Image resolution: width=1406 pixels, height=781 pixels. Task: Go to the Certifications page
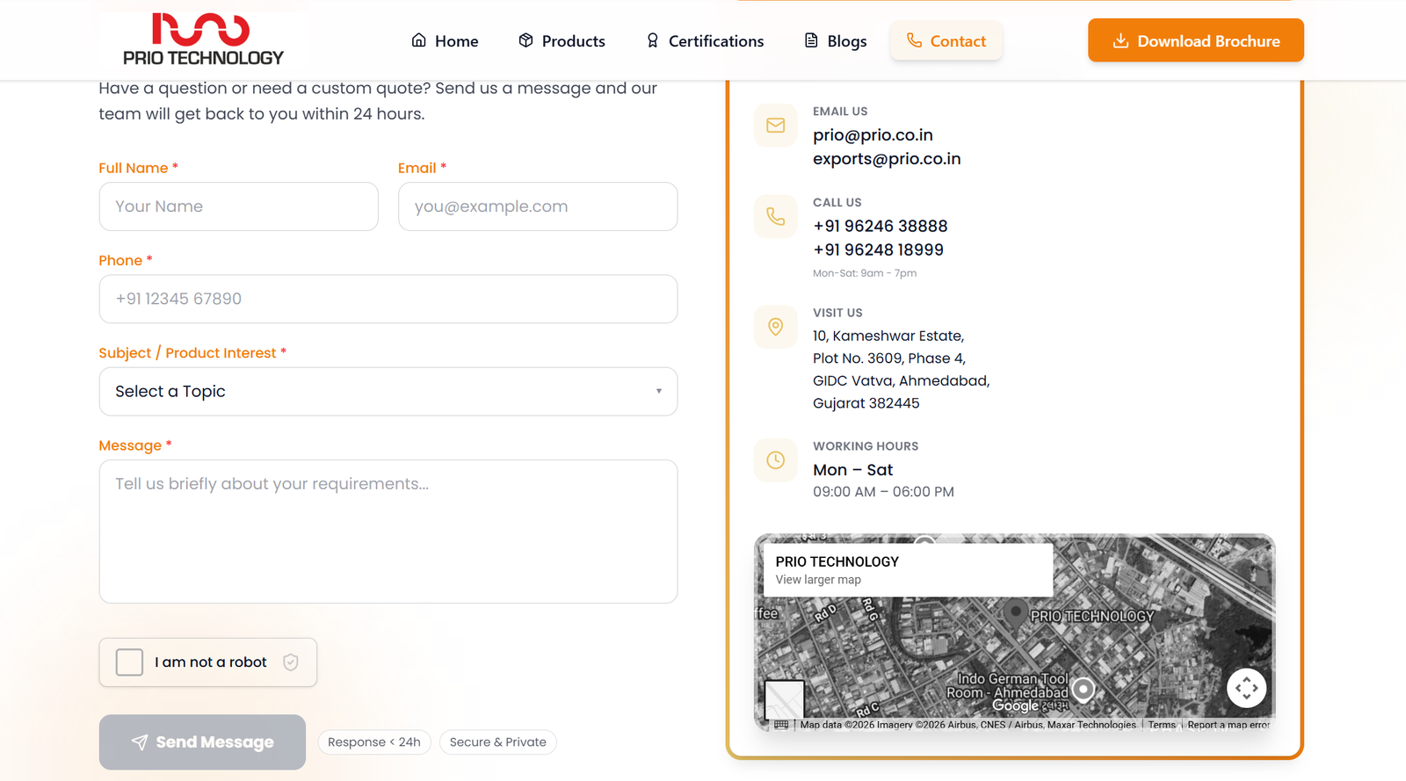705,41
